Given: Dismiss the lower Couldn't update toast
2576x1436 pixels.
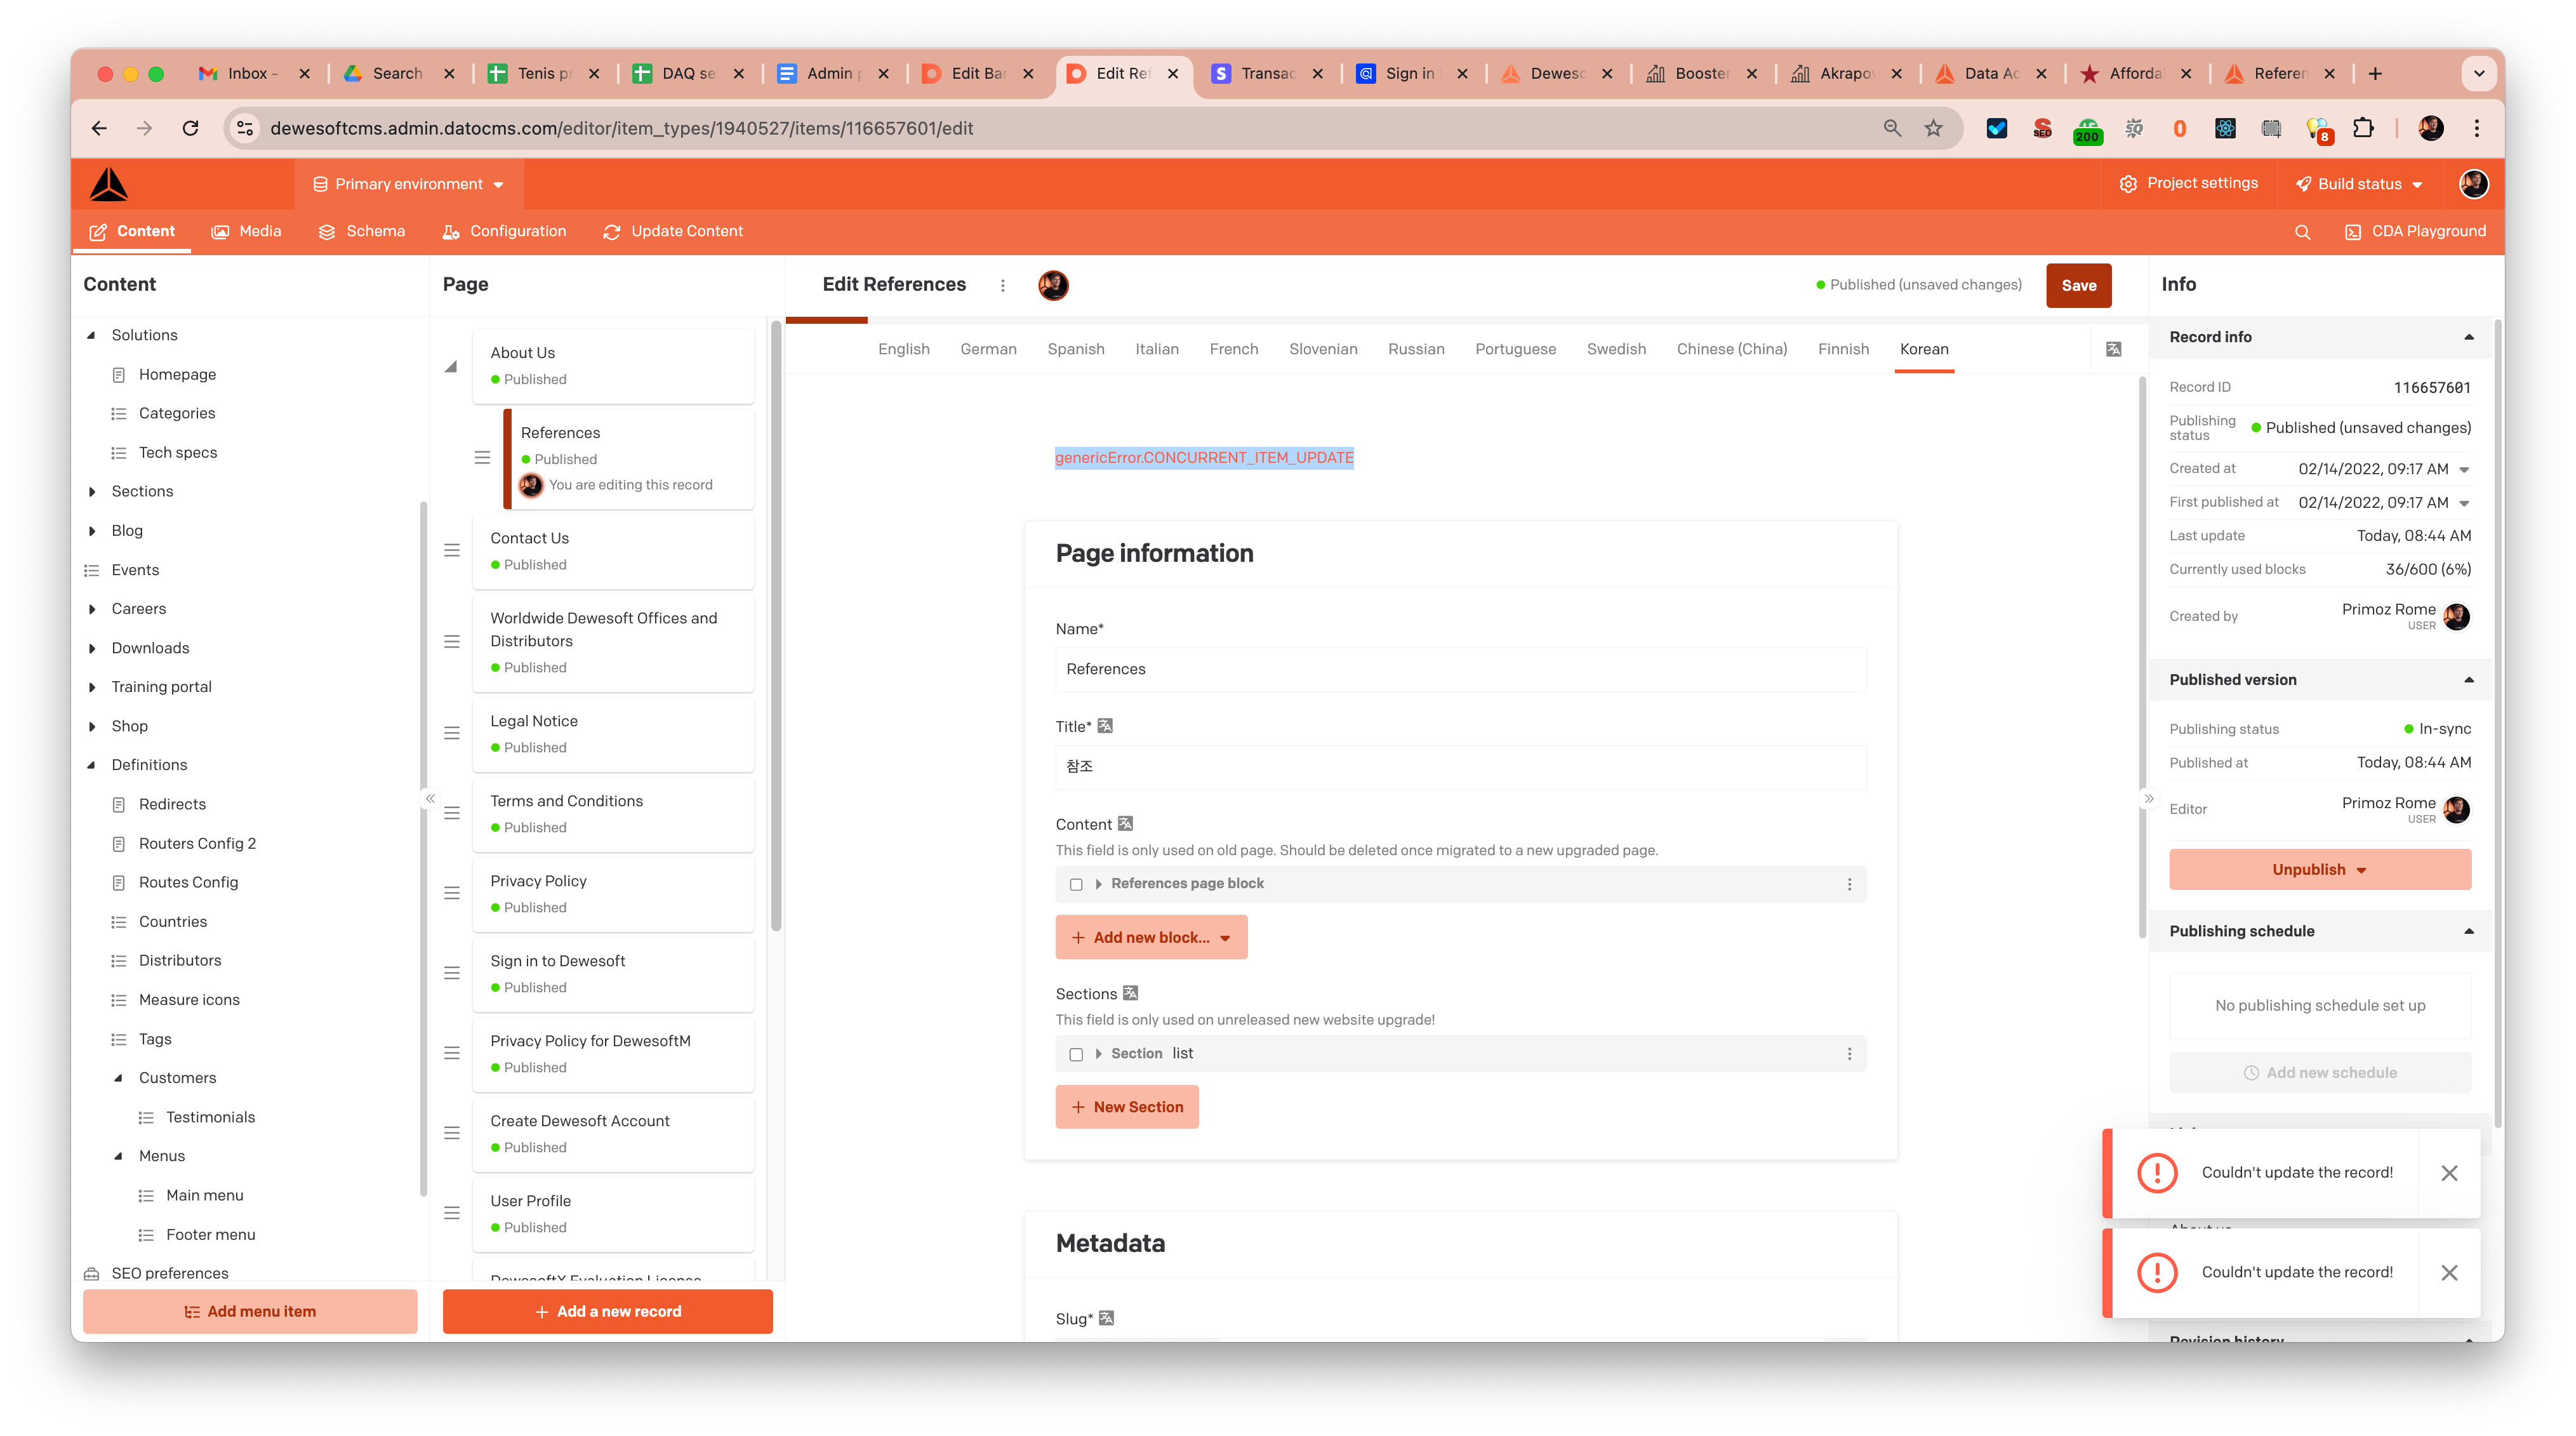Looking at the screenshot, I should pyautogui.click(x=2449, y=1273).
